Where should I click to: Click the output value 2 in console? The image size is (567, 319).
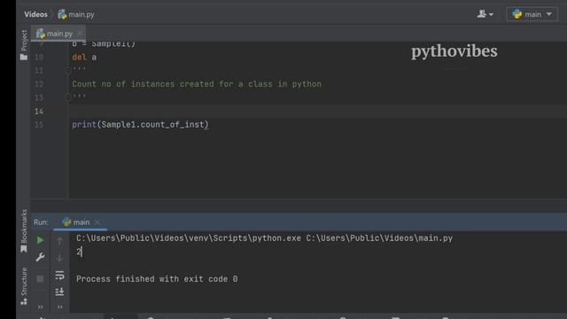(79, 252)
